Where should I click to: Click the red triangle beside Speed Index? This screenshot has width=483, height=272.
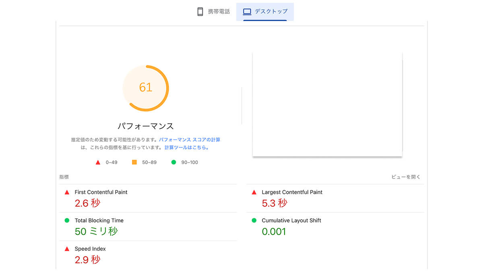67,249
